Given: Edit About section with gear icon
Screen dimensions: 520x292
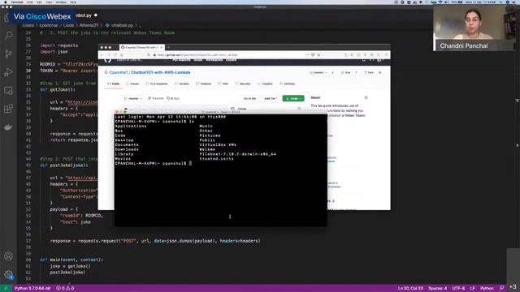Looking at the screenshot, I should click(x=366, y=97).
